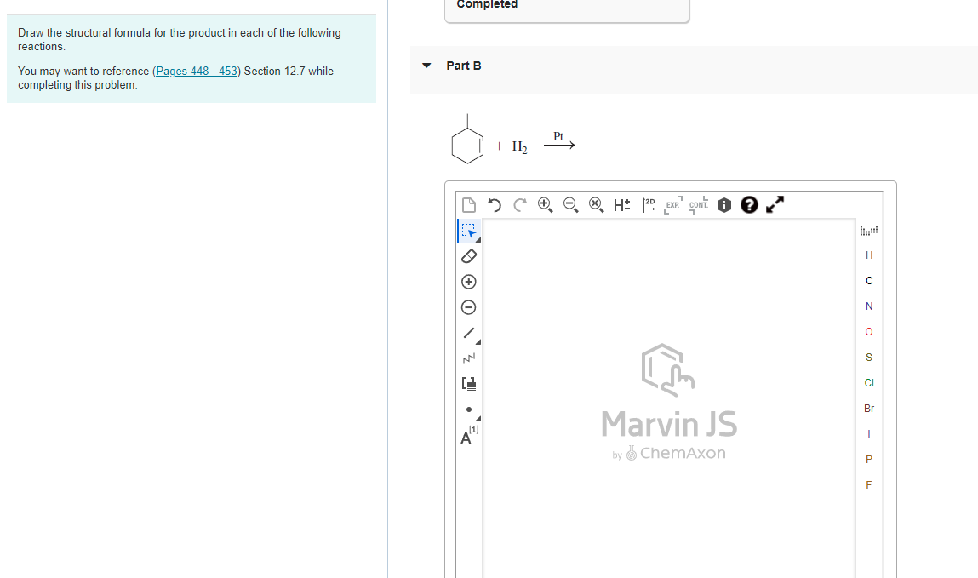
Task: Select the radical dot tool
Action: [469, 409]
